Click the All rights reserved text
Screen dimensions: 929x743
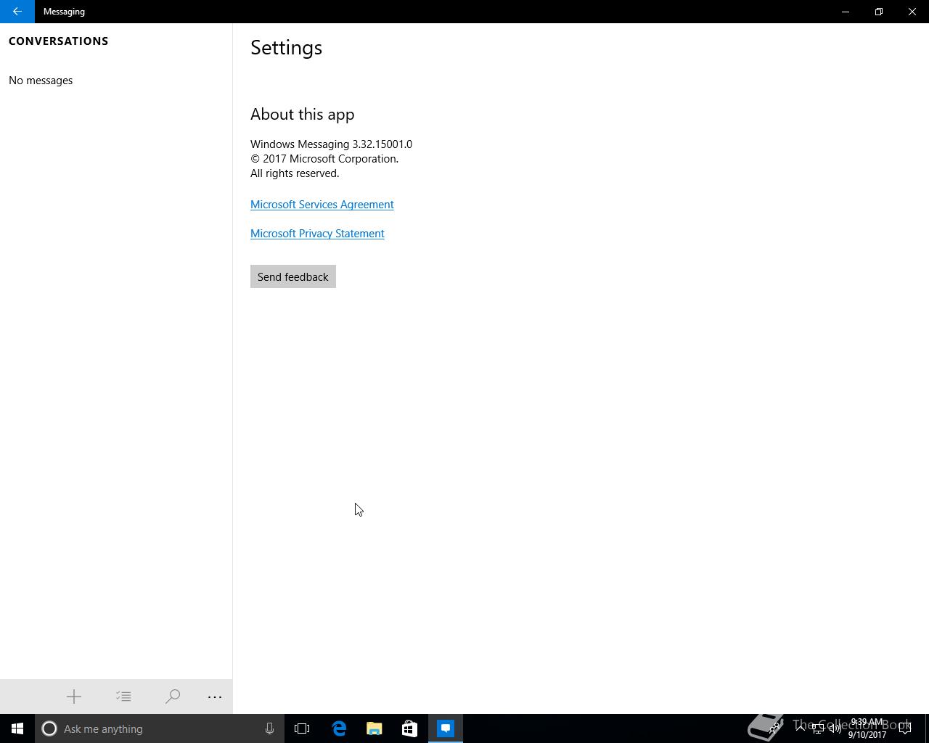pyautogui.click(x=295, y=173)
